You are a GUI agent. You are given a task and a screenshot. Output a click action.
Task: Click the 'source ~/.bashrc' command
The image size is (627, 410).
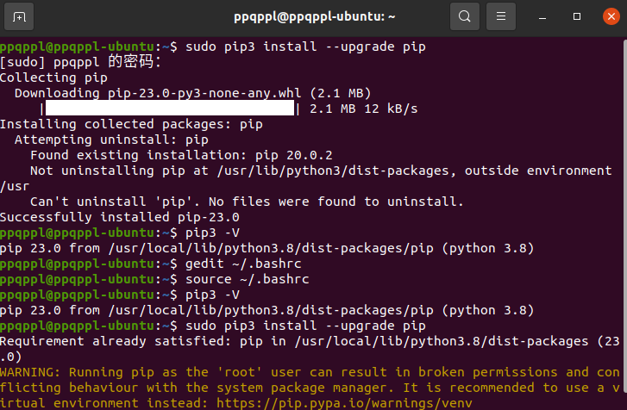pos(248,279)
